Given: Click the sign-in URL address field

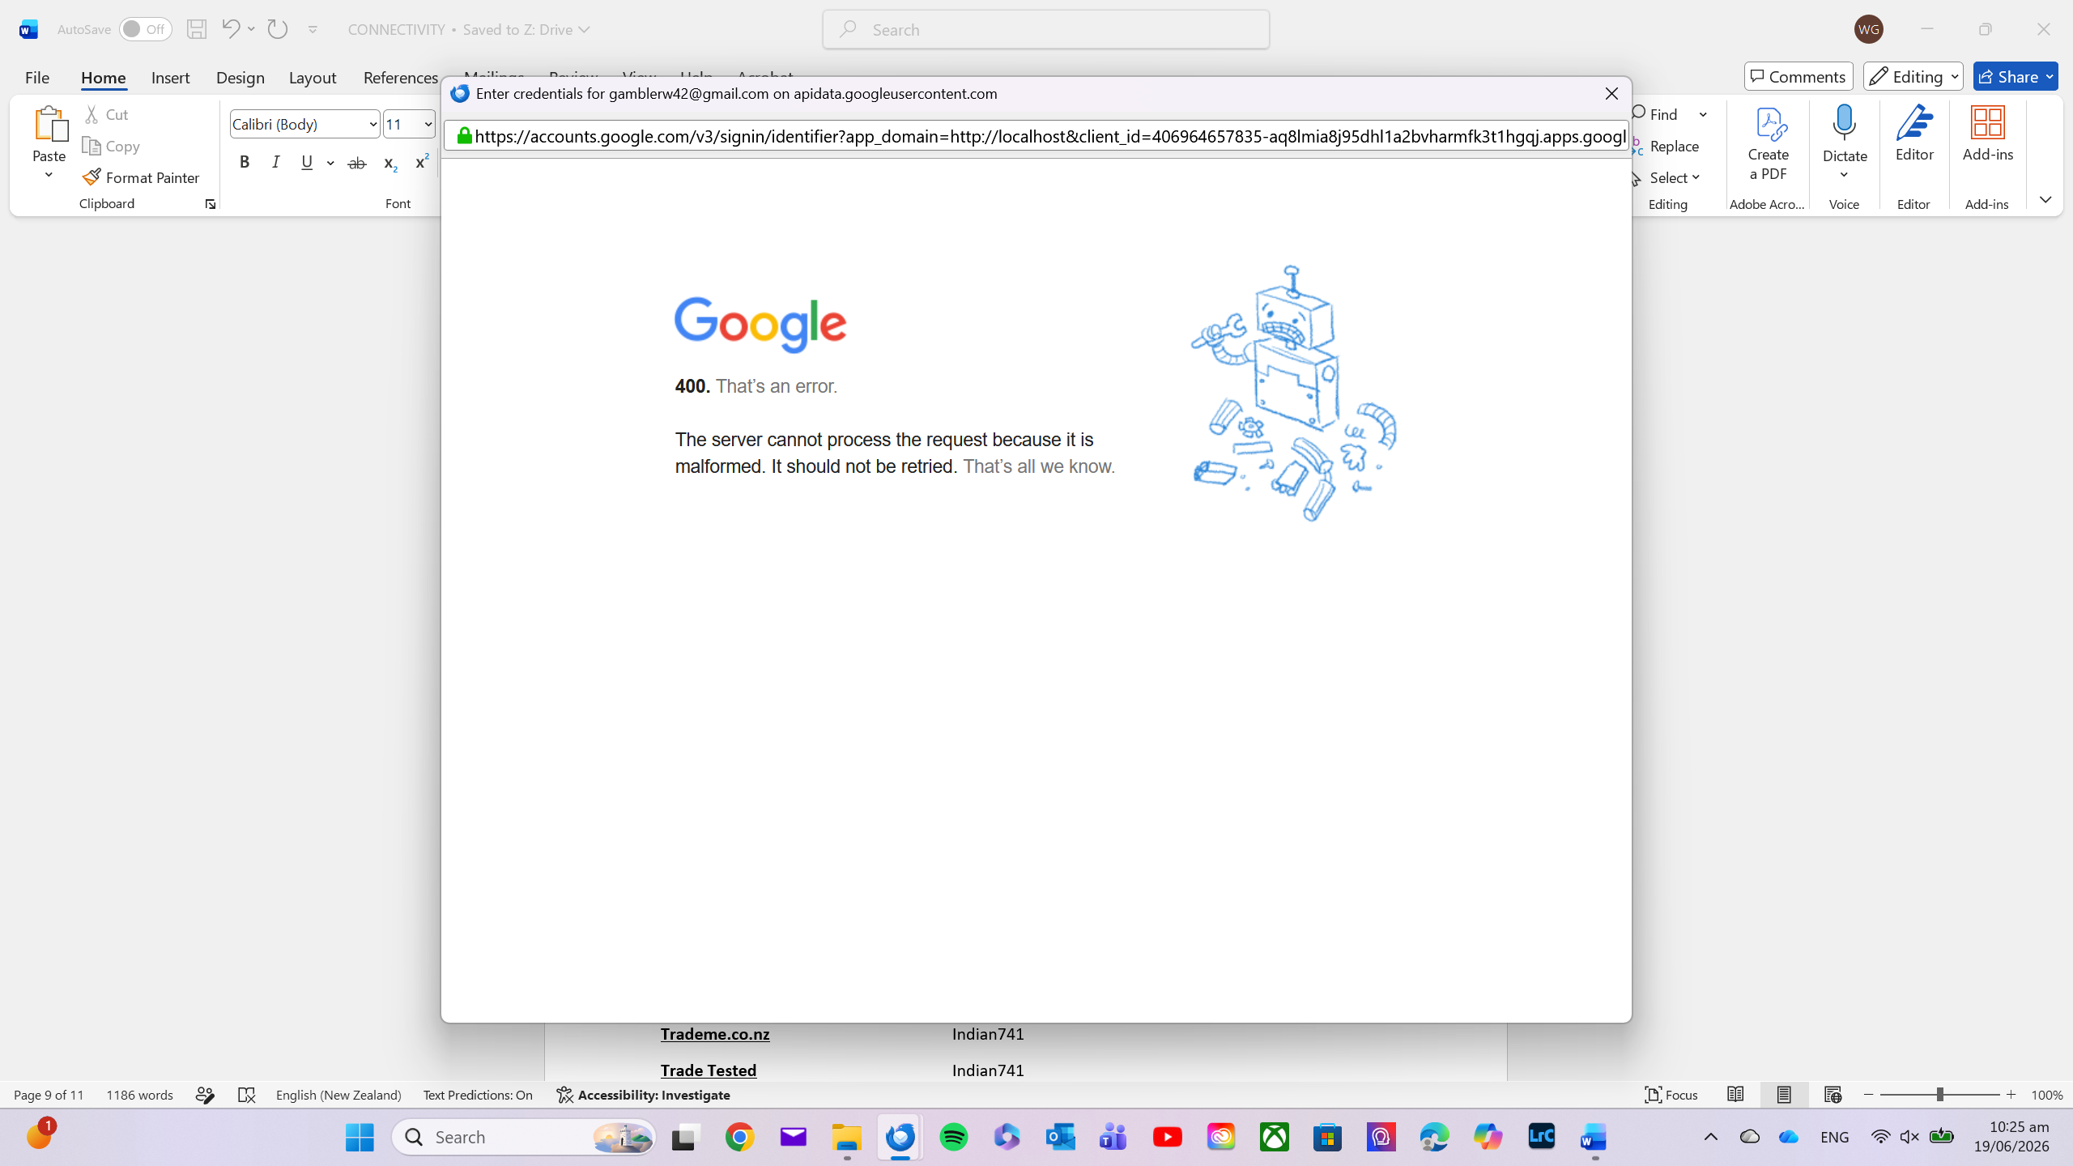Looking at the screenshot, I should [x=1036, y=136].
